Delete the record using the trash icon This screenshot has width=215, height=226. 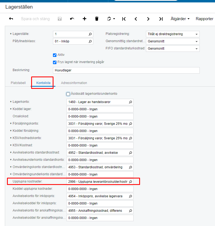tap(96, 19)
